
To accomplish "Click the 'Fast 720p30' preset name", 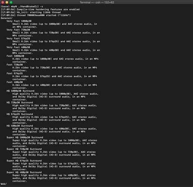I will tap(15, 65).
